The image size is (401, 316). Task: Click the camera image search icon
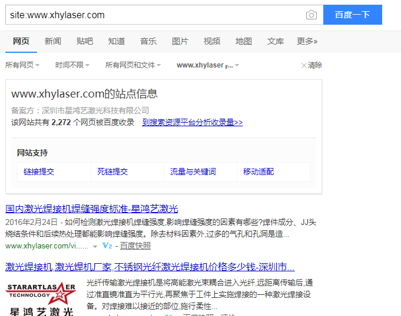(311, 15)
